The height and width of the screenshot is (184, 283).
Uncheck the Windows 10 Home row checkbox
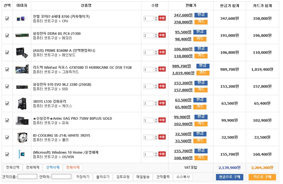7,154
